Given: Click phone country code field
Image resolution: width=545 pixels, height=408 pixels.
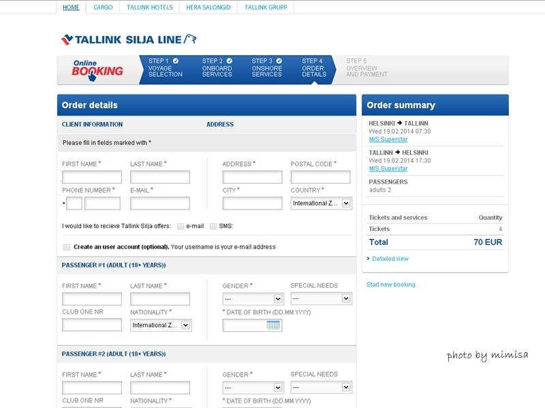Looking at the screenshot, I should [74, 203].
